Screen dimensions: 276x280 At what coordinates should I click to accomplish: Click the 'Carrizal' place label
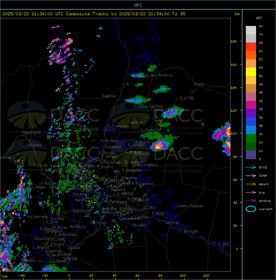99,223
